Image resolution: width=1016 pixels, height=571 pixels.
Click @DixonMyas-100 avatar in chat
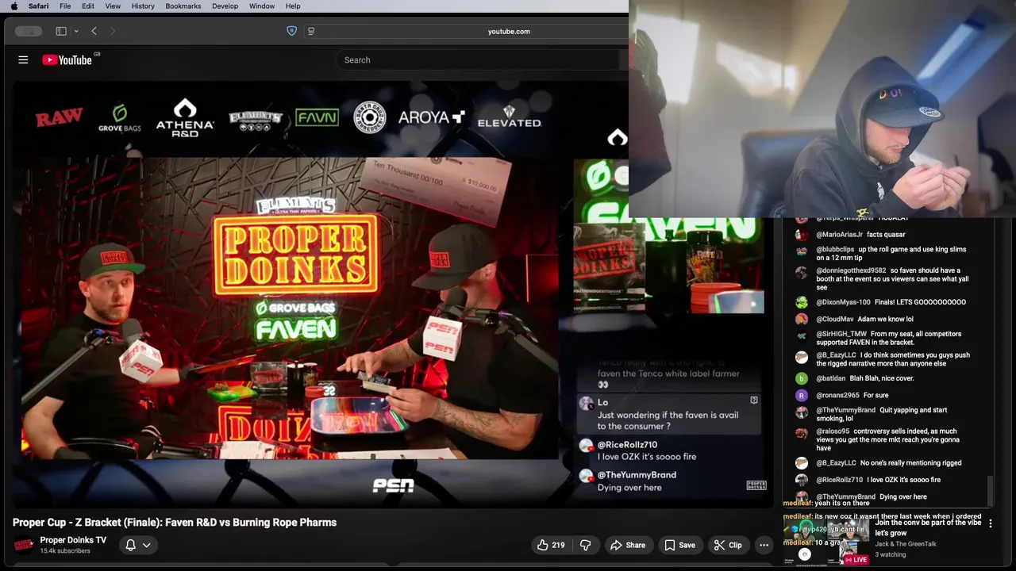click(x=802, y=302)
